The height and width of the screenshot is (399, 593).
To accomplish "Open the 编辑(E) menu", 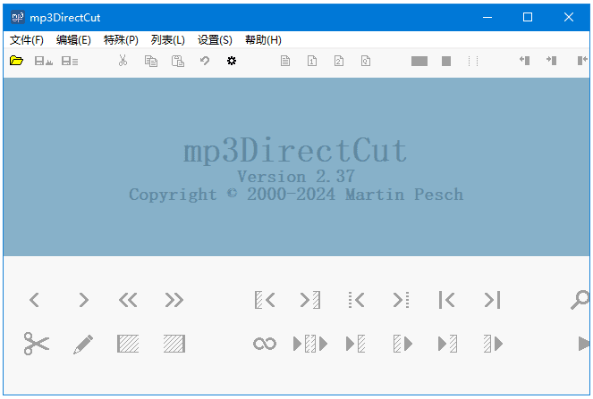I will coord(73,40).
